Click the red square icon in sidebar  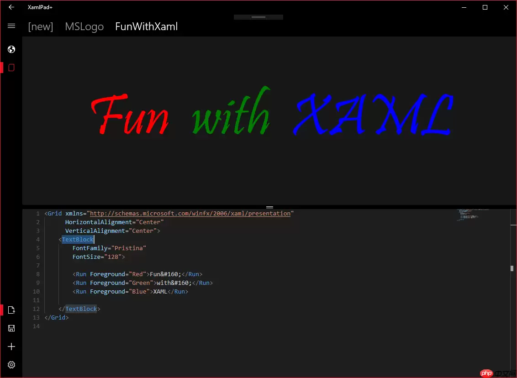(11, 67)
